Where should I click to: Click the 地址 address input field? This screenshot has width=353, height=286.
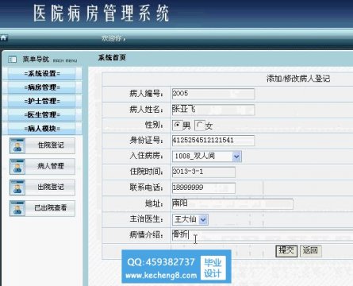[x=232, y=203]
